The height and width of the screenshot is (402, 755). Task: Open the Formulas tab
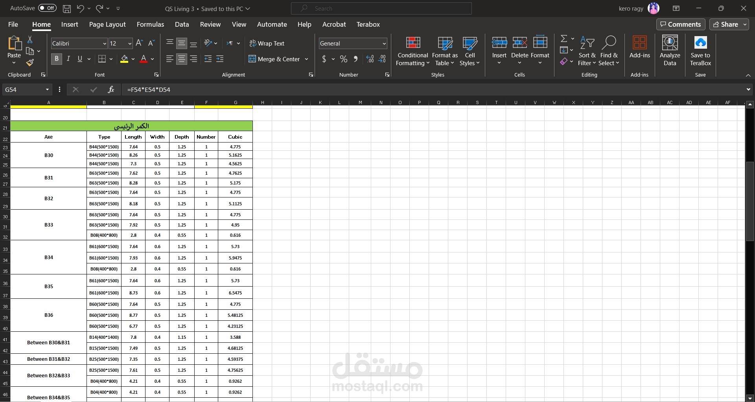150,24
